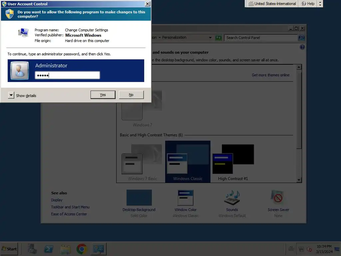Image resolution: width=341 pixels, height=256 pixels.
Task: Click the keyboard tray icon
Action: coord(291,248)
